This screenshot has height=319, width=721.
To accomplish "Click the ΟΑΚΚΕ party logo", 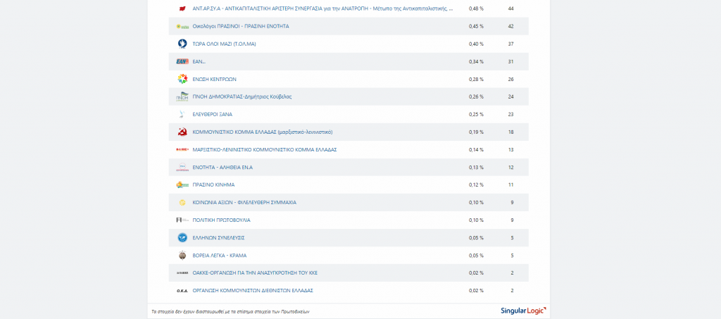I will 182,273.
